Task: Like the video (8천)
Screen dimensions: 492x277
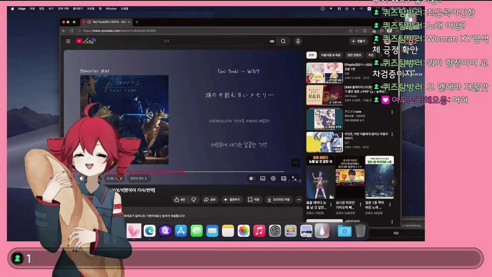Action: [x=180, y=200]
